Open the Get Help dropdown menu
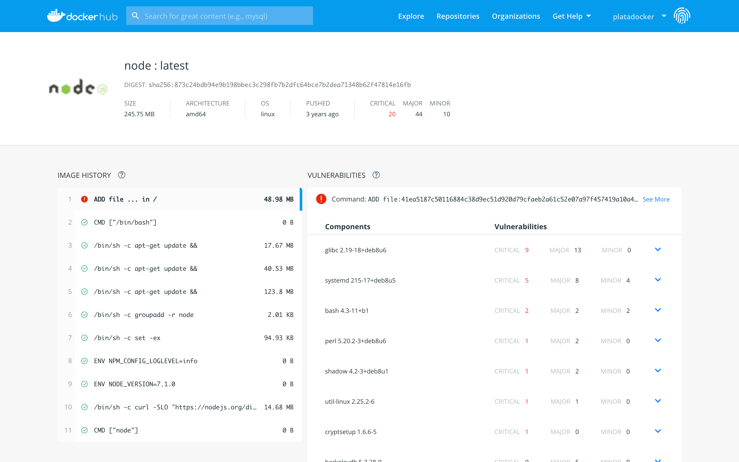This screenshot has height=462, width=739. (571, 16)
